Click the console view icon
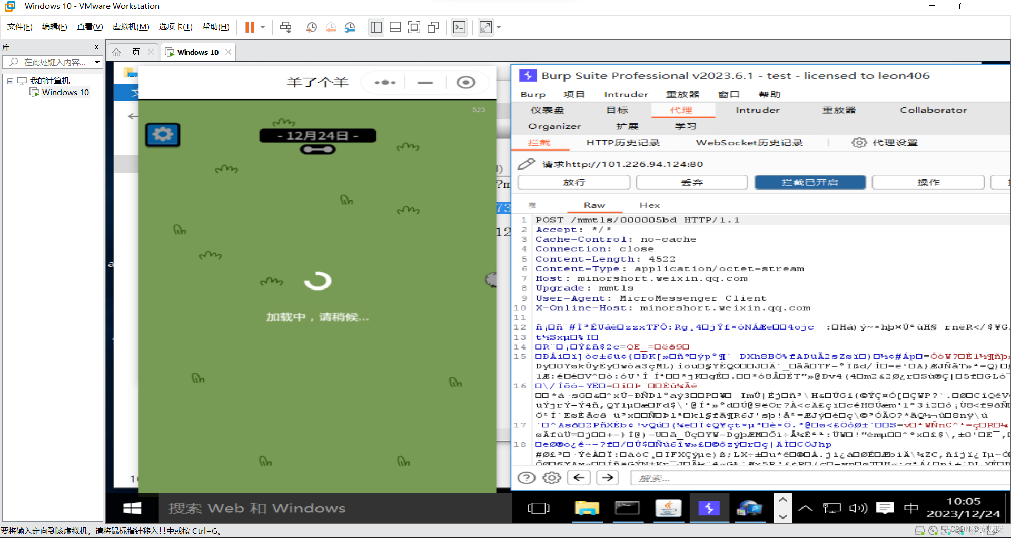This screenshot has width=1011, height=538. click(x=460, y=27)
